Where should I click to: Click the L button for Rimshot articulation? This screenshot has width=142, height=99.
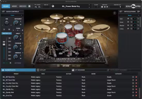(131, 25)
